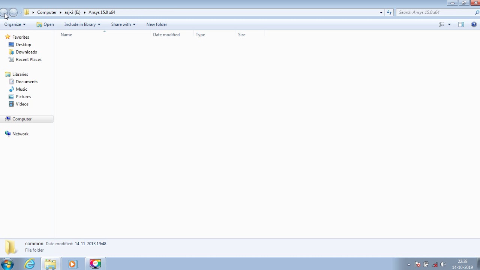The image size is (480, 270).
Task: Select Favorites in the navigation pane
Action: click(21, 37)
